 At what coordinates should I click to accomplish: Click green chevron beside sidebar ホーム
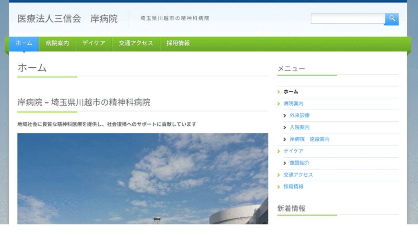click(x=278, y=92)
